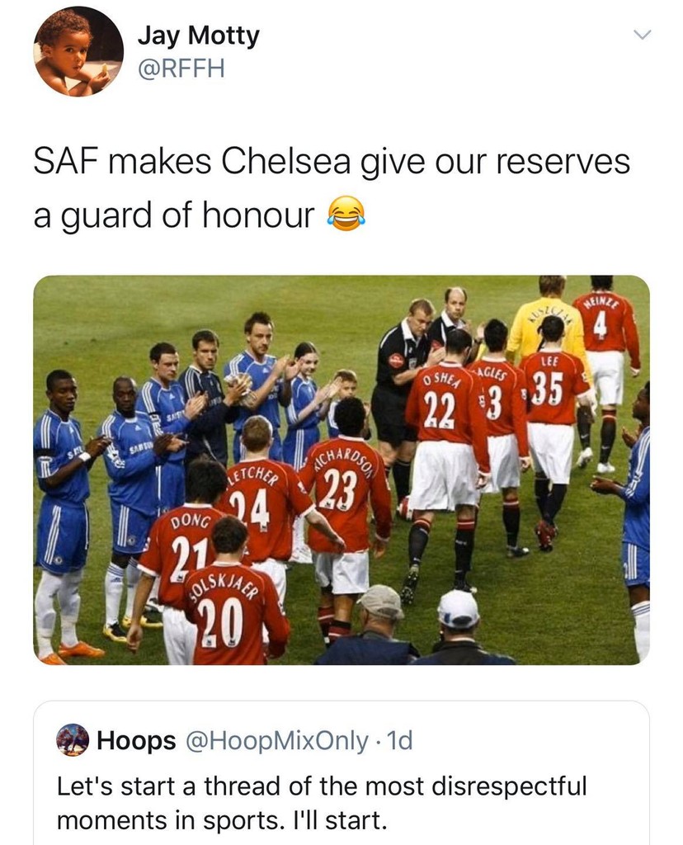The height and width of the screenshot is (845, 683).
Task: Click O'Shea's number 22 shirt in photo
Action: click(x=441, y=408)
